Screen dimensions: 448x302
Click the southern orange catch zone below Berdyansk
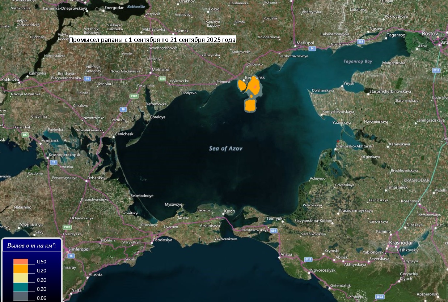250,105
